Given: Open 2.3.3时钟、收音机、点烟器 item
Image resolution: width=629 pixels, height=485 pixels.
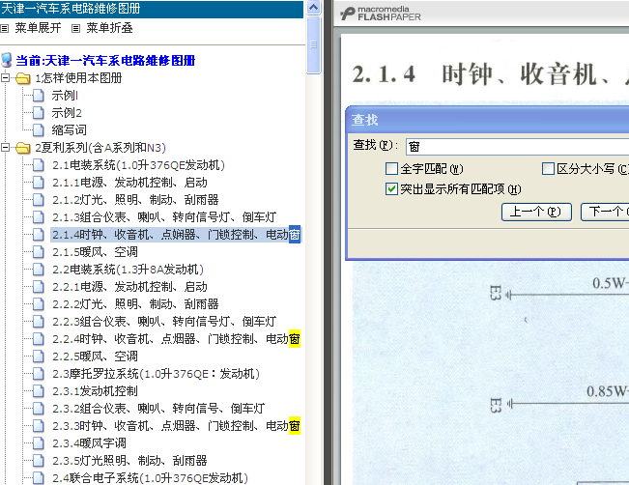Looking at the screenshot, I should (176, 426).
